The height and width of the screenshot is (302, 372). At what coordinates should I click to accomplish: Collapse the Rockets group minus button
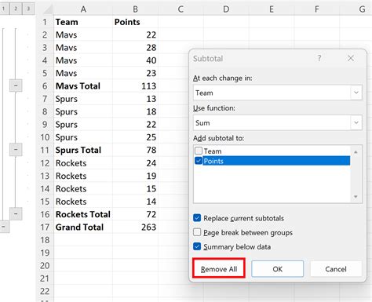16,214
